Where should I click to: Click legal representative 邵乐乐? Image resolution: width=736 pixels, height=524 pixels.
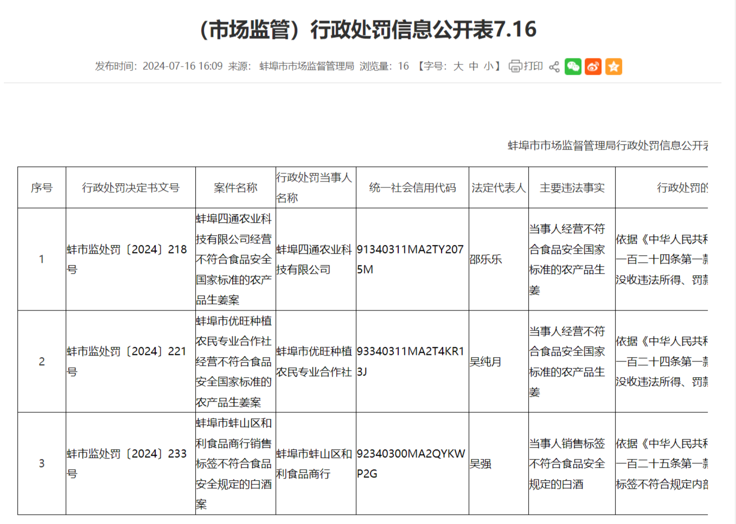click(485, 259)
